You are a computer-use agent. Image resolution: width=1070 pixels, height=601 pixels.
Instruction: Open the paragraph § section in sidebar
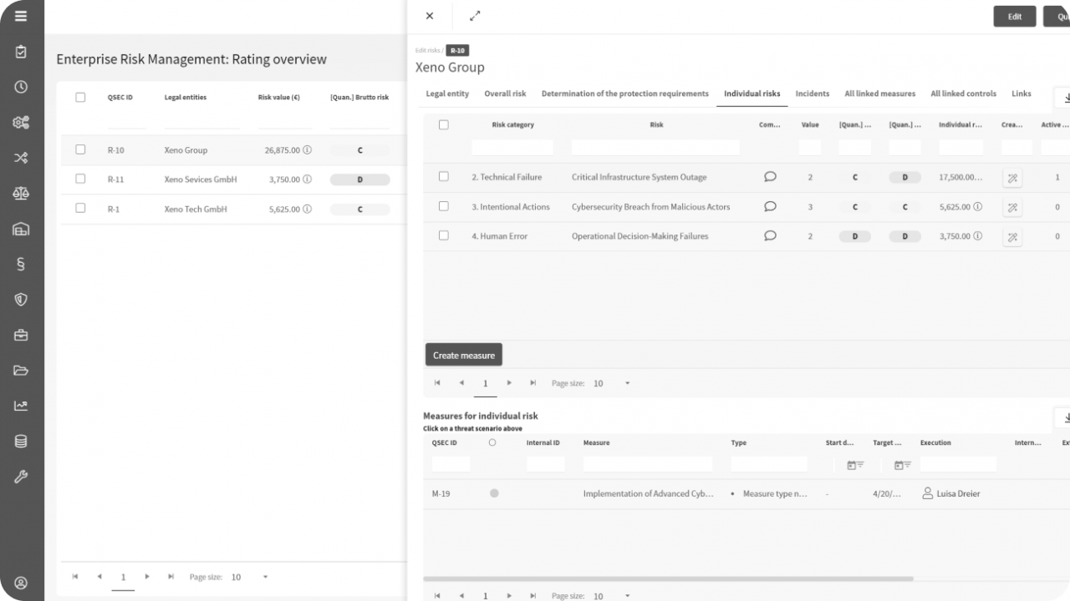click(x=21, y=265)
